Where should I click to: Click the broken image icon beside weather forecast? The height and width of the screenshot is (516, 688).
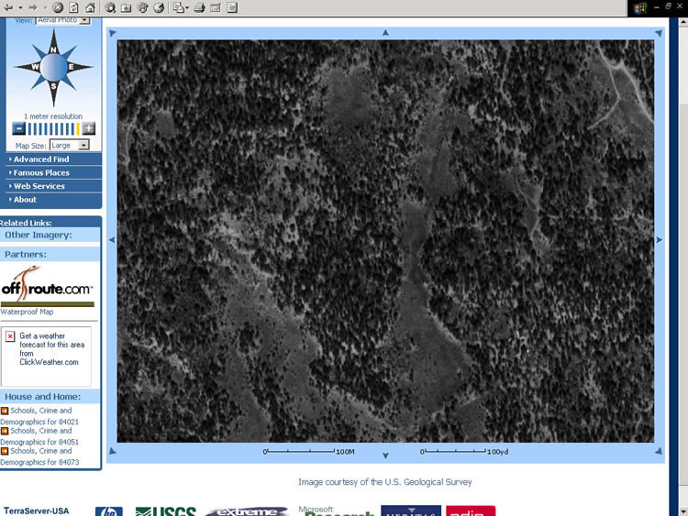click(10, 336)
